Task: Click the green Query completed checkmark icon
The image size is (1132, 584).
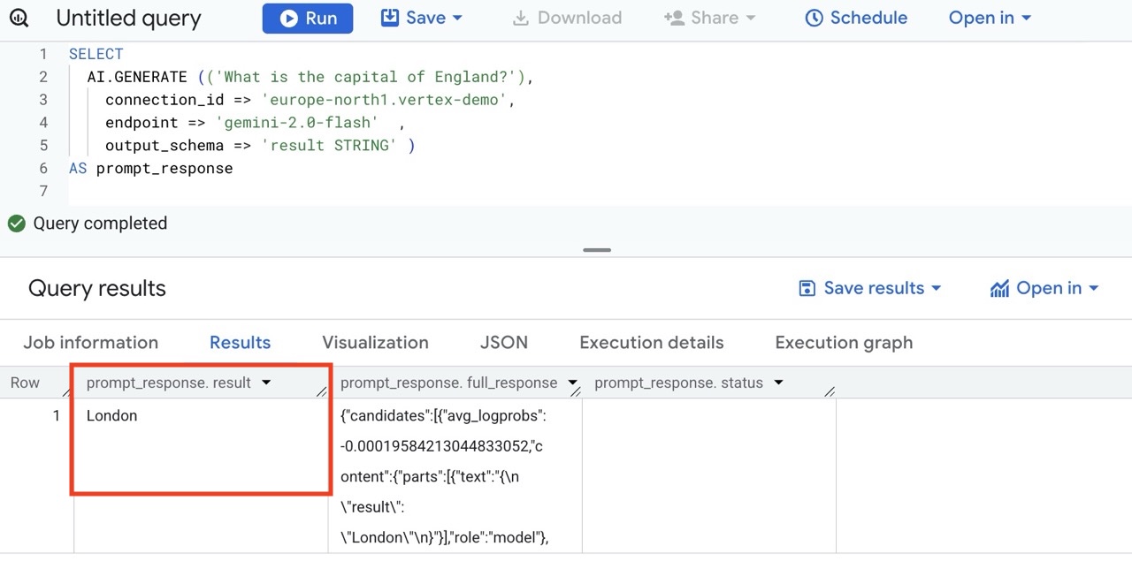Action: click(x=16, y=224)
